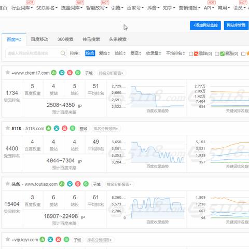Screen dimensions: 249x249
Task: Open the API menu
Action: [209, 8]
